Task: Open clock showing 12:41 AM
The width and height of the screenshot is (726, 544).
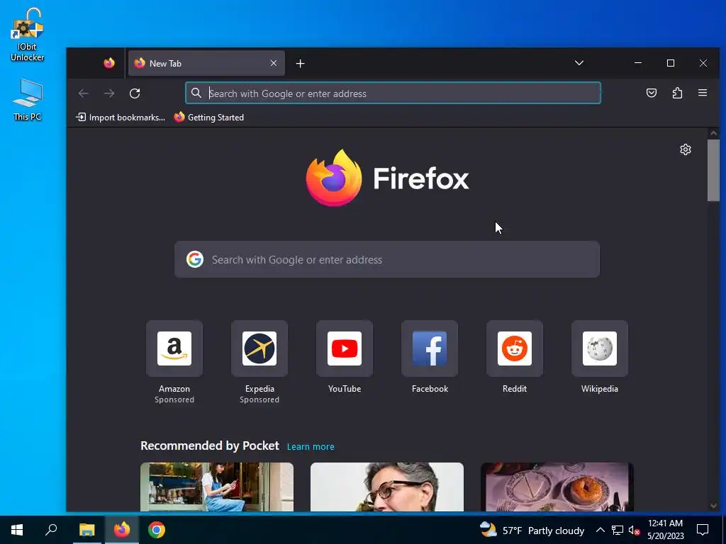Action: (x=665, y=530)
